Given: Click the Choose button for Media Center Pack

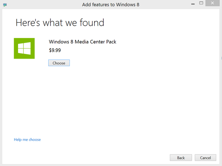Looking at the screenshot, I should tap(59, 63).
